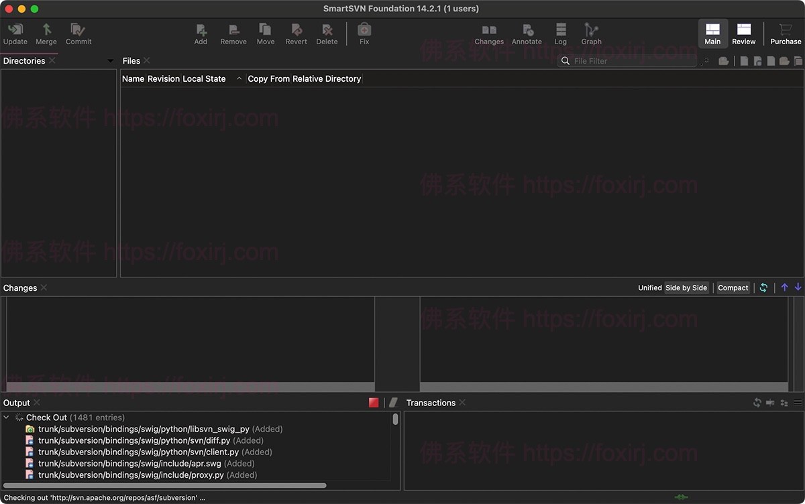Enable Unified diff view
The image size is (805, 504).
[x=649, y=288]
